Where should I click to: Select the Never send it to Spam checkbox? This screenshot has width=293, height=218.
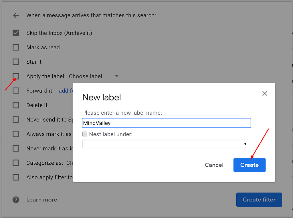(16, 120)
